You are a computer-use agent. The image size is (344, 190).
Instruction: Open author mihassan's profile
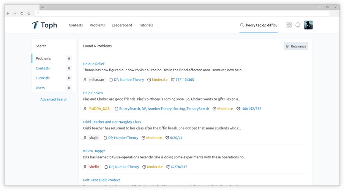(x=96, y=80)
